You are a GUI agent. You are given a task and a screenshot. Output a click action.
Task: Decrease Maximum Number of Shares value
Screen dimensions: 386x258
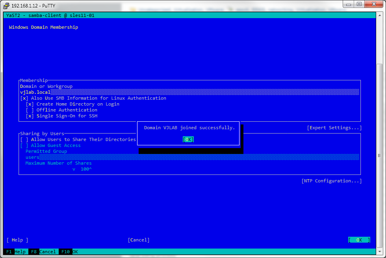(x=74, y=169)
